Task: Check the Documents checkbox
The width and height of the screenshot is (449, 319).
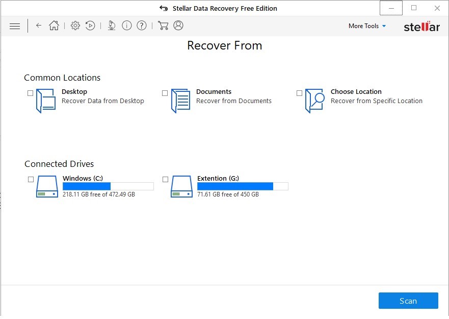Action: point(165,93)
